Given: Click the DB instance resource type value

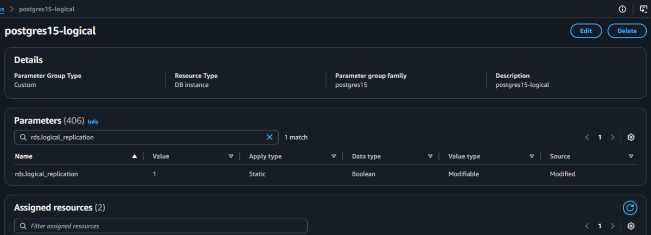Looking at the screenshot, I should click(x=192, y=85).
